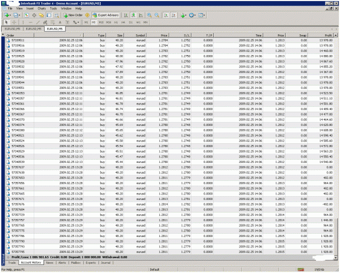Viewport: 340px width, 273px height.
Task: Click the Zoom Out magnifier icon
Action: pyautogui.click(x=157, y=15)
